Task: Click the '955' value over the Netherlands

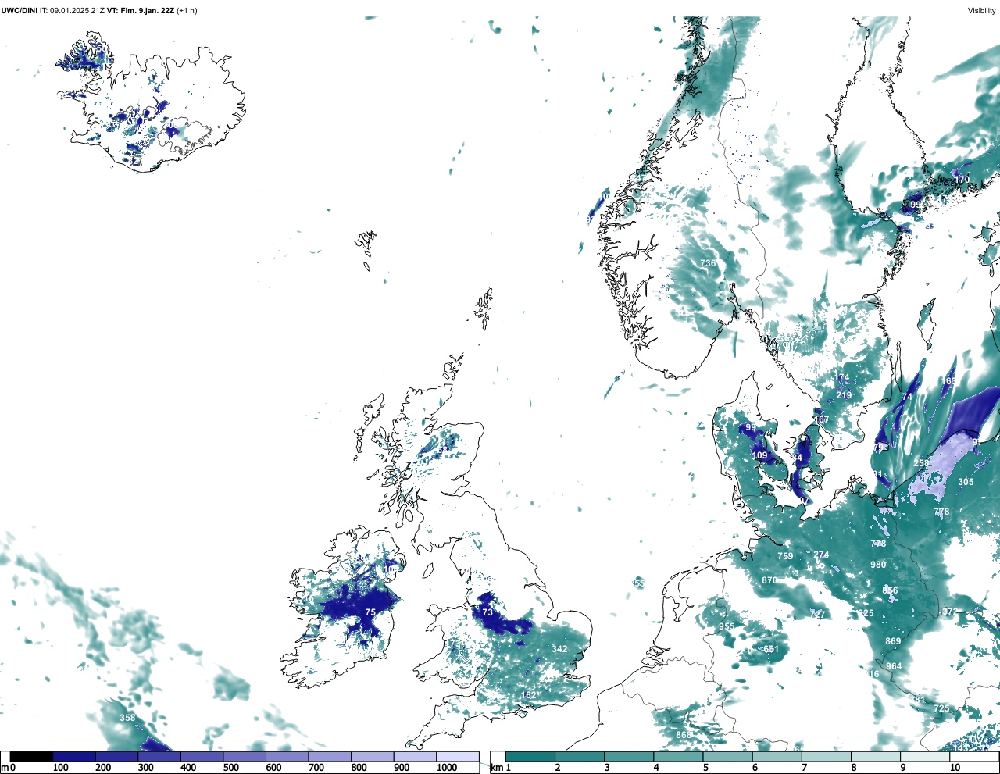Action: coord(727,626)
